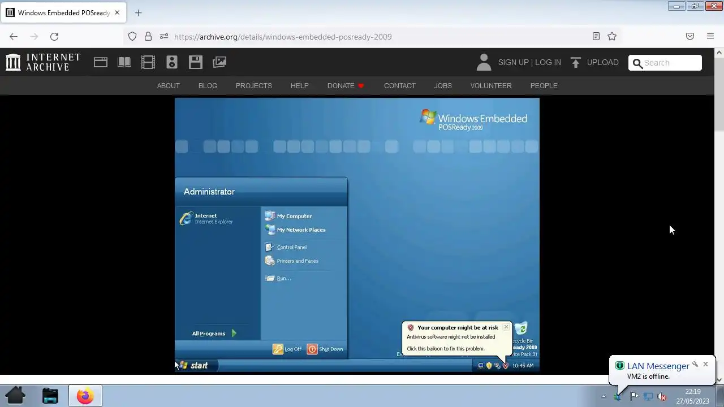This screenshot has width=724, height=407.
Task: Select the Windows Embedded POSReady browser tab
Action: tap(63, 12)
